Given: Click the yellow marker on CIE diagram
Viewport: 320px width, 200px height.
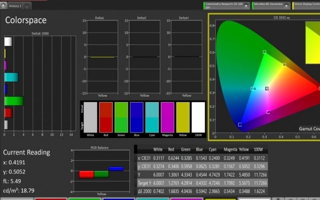Looking at the screenshot, I should coord(284,65).
